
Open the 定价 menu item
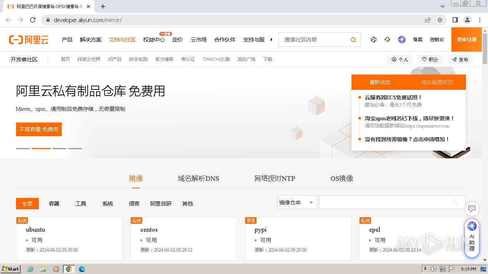[x=178, y=40]
